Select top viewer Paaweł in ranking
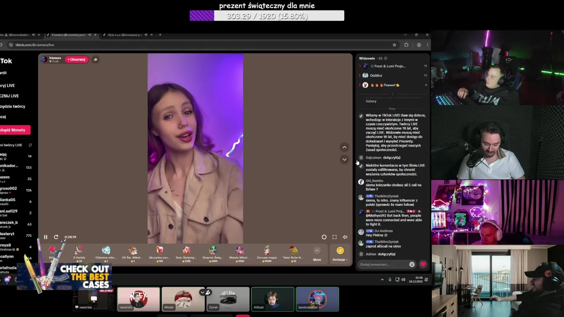 click(x=393, y=85)
